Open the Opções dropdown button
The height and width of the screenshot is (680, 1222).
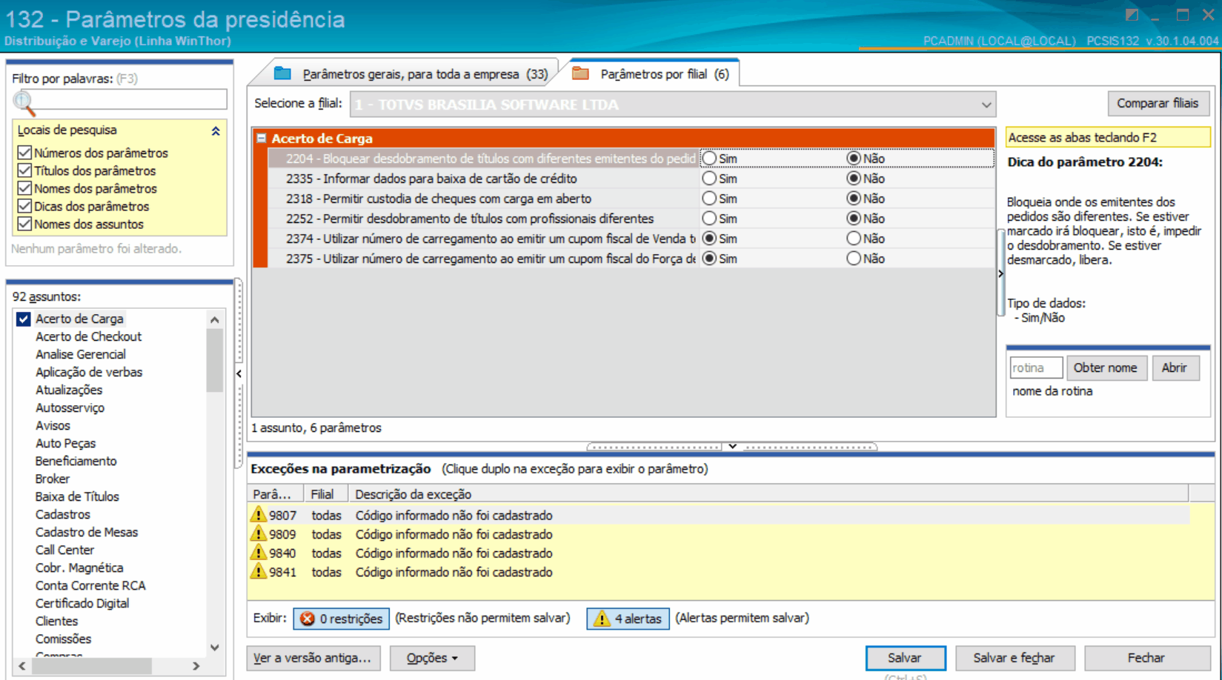pyautogui.click(x=432, y=658)
